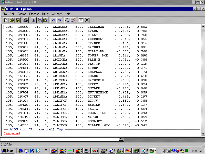Screen dimensions: 205x154
Task: Redo the edit using the toolbar arrow
Action: 59,20
